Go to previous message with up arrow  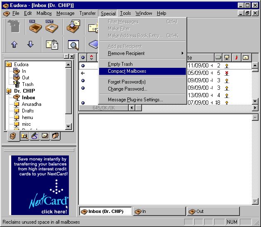click(14, 44)
